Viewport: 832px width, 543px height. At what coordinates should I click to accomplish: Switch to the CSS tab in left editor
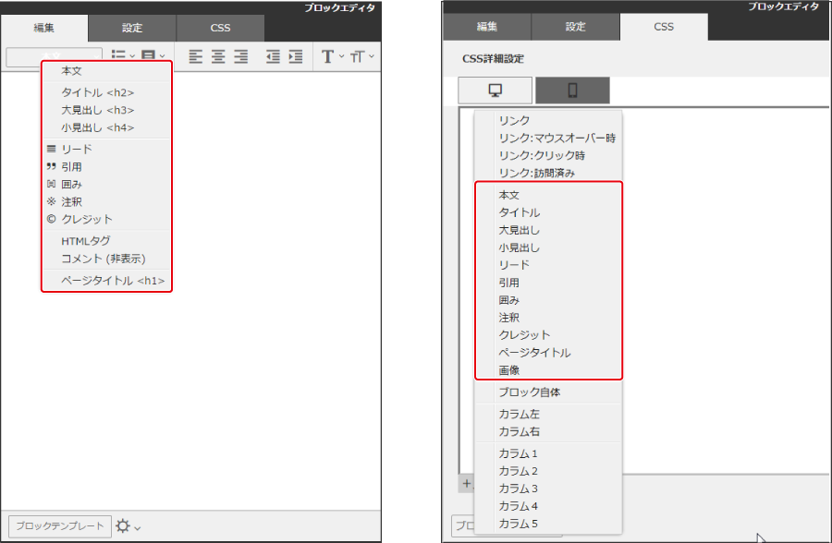(x=220, y=28)
